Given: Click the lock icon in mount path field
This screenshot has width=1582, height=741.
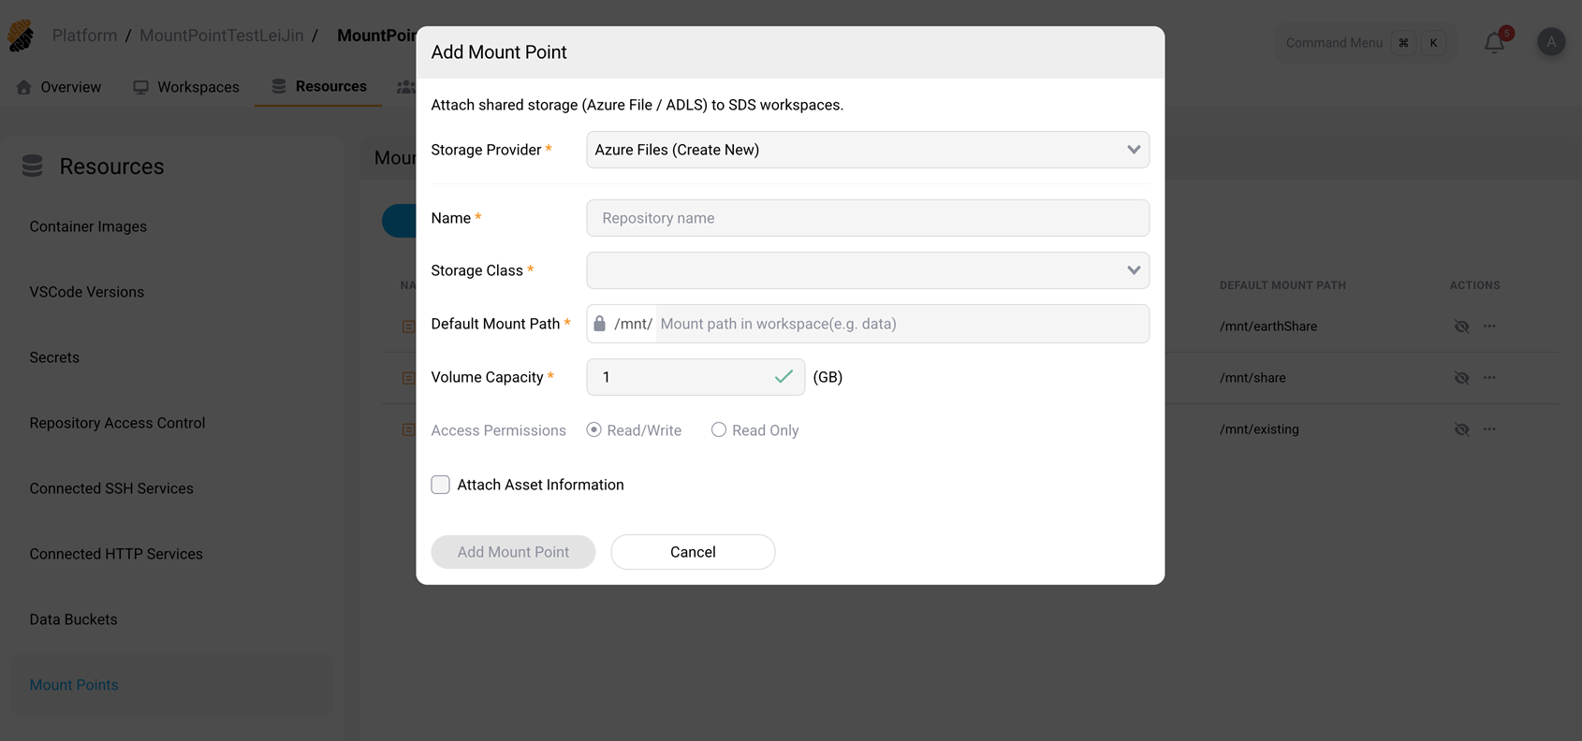Looking at the screenshot, I should click(x=599, y=323).
